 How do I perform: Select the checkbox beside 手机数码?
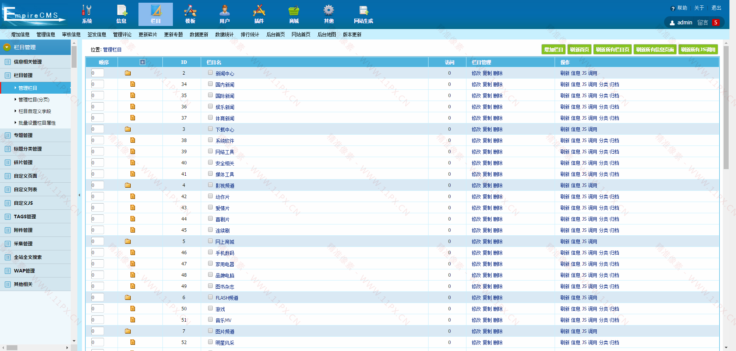pyautogui.click(x=210, y=252)
